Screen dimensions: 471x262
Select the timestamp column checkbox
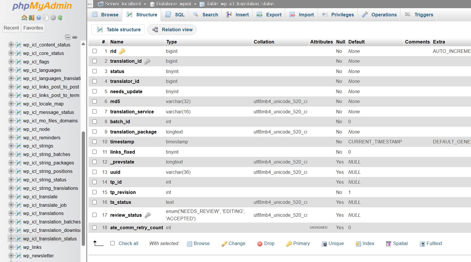tap(94, 142)
